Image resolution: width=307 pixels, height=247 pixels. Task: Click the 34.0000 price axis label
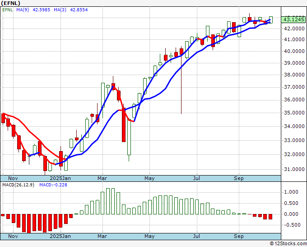tap(294, 126)
